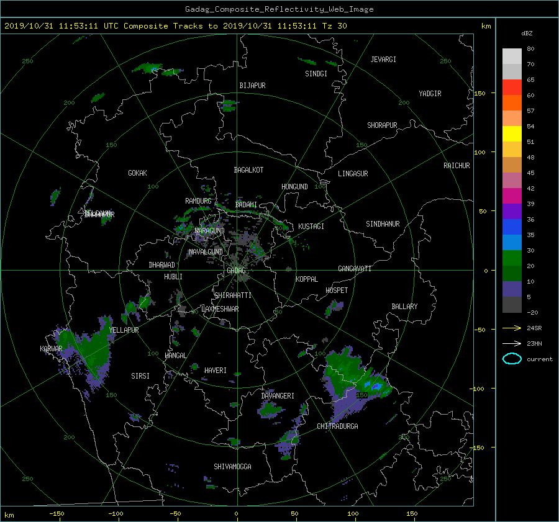Screen dimensions: 559x522
Task: Click the Gadag_Composite_Reflectivity_Web_Image title
Action: [x=279, y=9]
